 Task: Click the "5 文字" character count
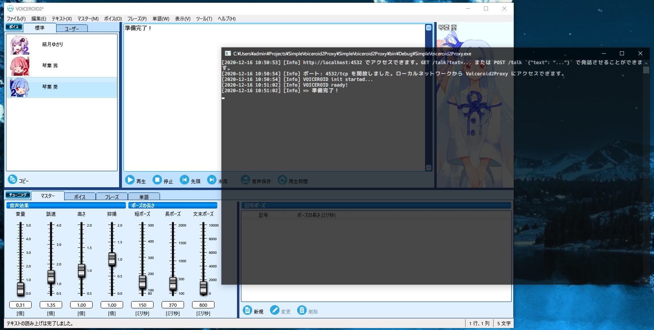click(504, 324)
